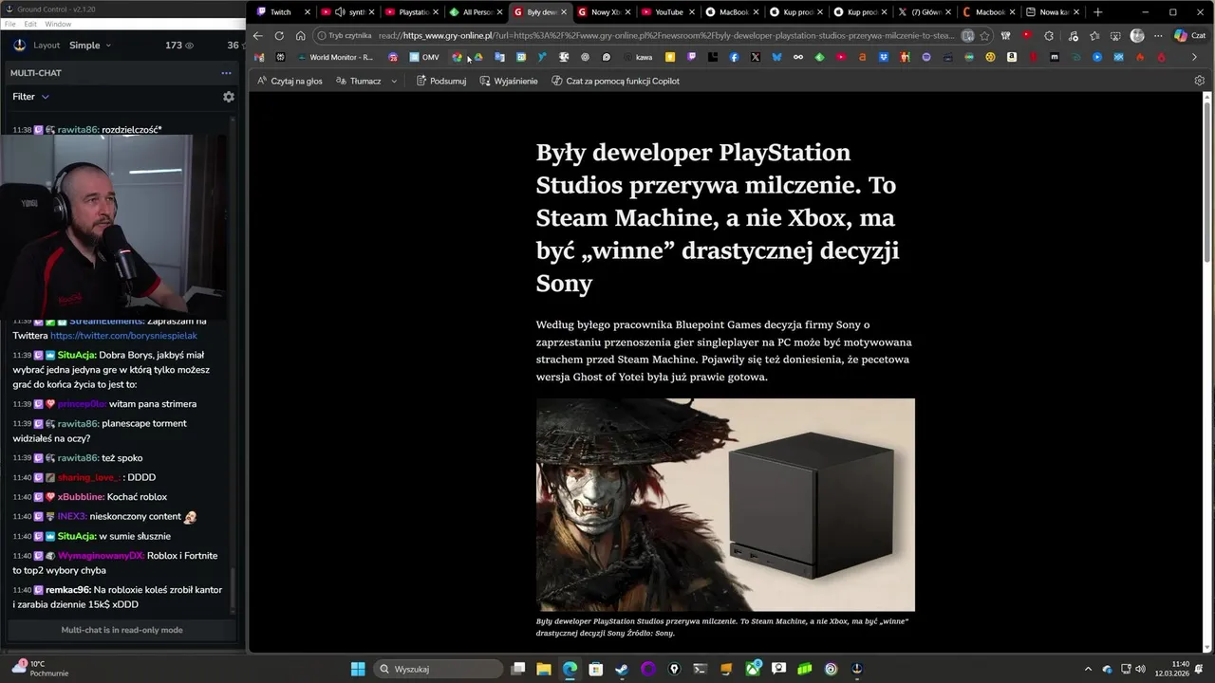This screenshot has height=683, width=1215.
Task: Reload the page in Edge
Action: point(279,36)
